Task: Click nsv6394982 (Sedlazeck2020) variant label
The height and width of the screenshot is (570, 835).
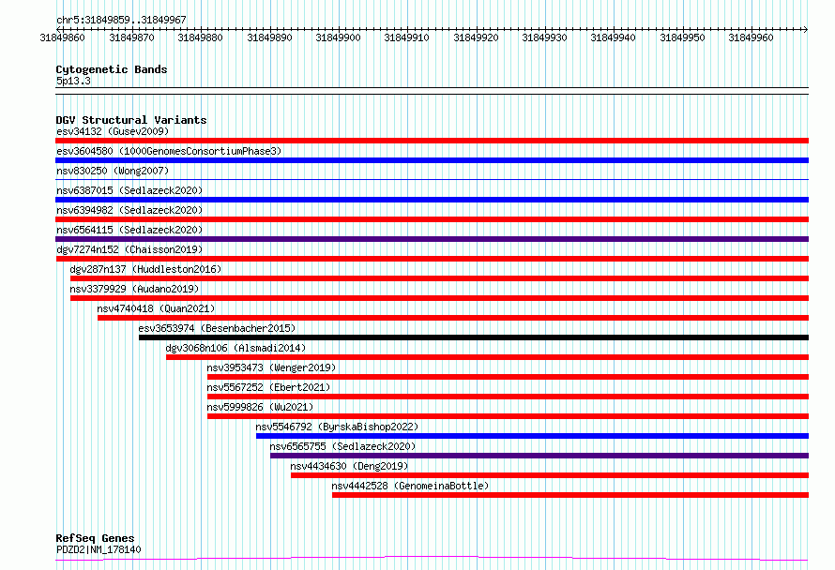Action: pyautogui.click(x=129, y=210)
